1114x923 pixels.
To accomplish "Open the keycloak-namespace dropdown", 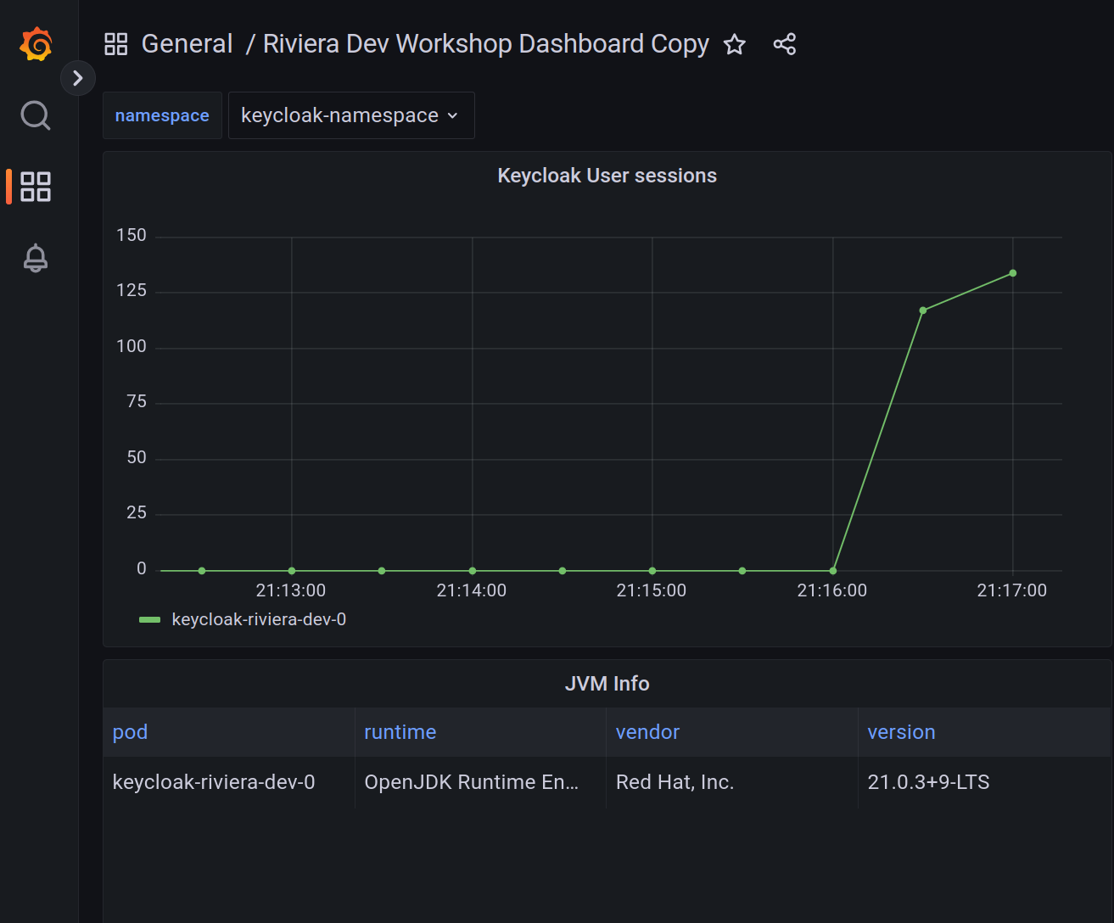I will 351,115.
